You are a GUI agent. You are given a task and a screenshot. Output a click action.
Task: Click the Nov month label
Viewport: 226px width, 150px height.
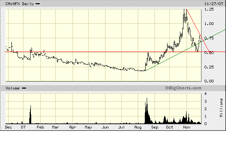(187, 127)
